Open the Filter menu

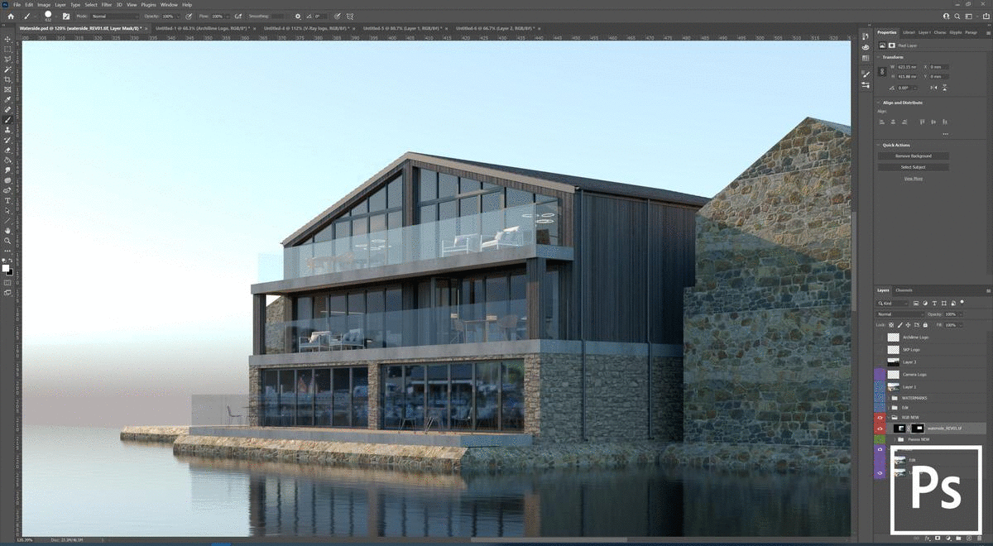point(107,5)
